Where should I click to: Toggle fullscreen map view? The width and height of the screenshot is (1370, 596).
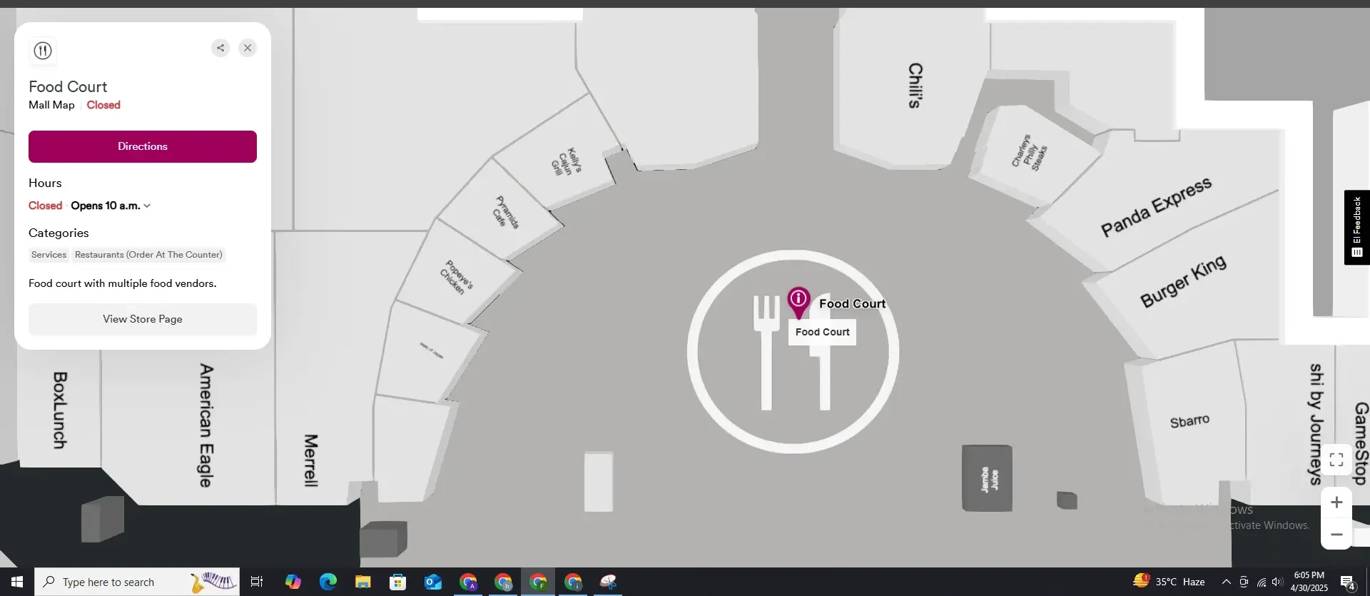click(x=1336, y=460)
